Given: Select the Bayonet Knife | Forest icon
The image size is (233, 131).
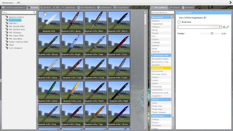Looking at the screenshot, I should click(96, 69).
